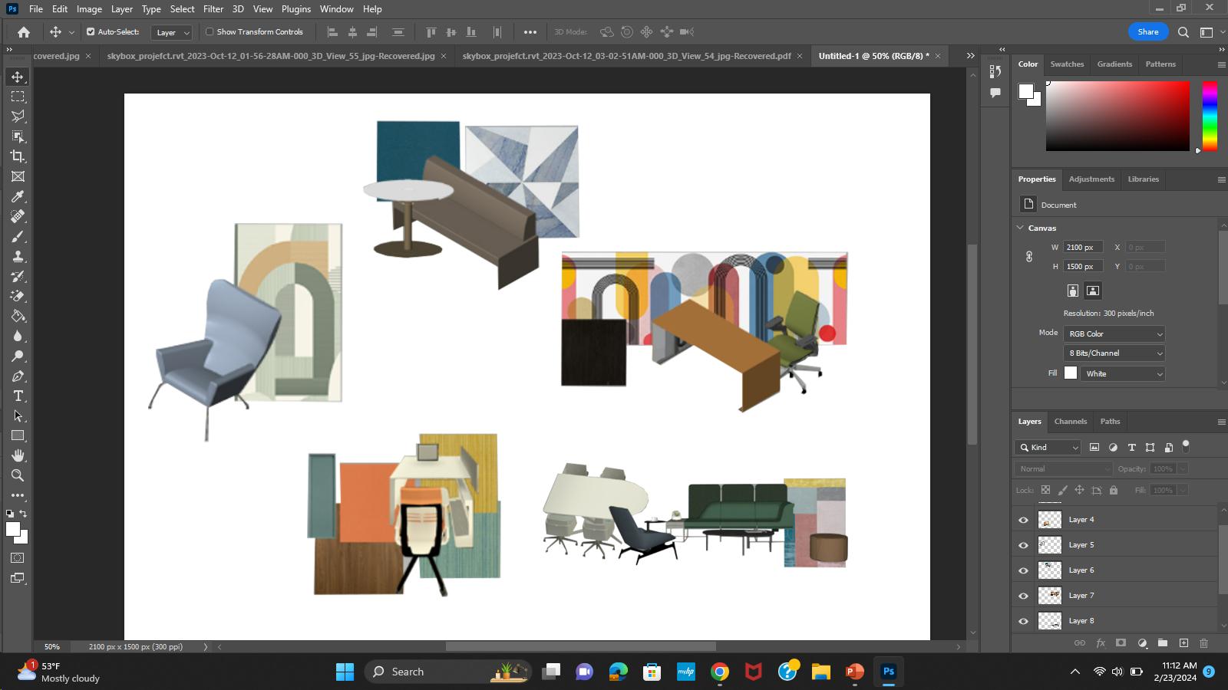1228x690 pixels.
Task: Activate the Hand tool
Action: click(18, 455)
